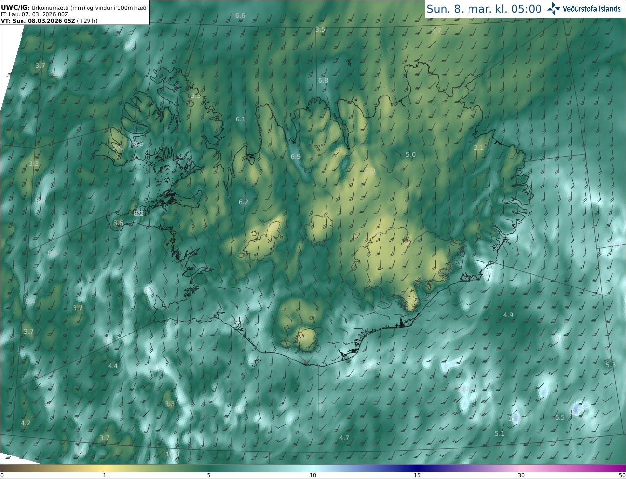
Task: Click the 3.5 value label
Action: click(320, 30)
